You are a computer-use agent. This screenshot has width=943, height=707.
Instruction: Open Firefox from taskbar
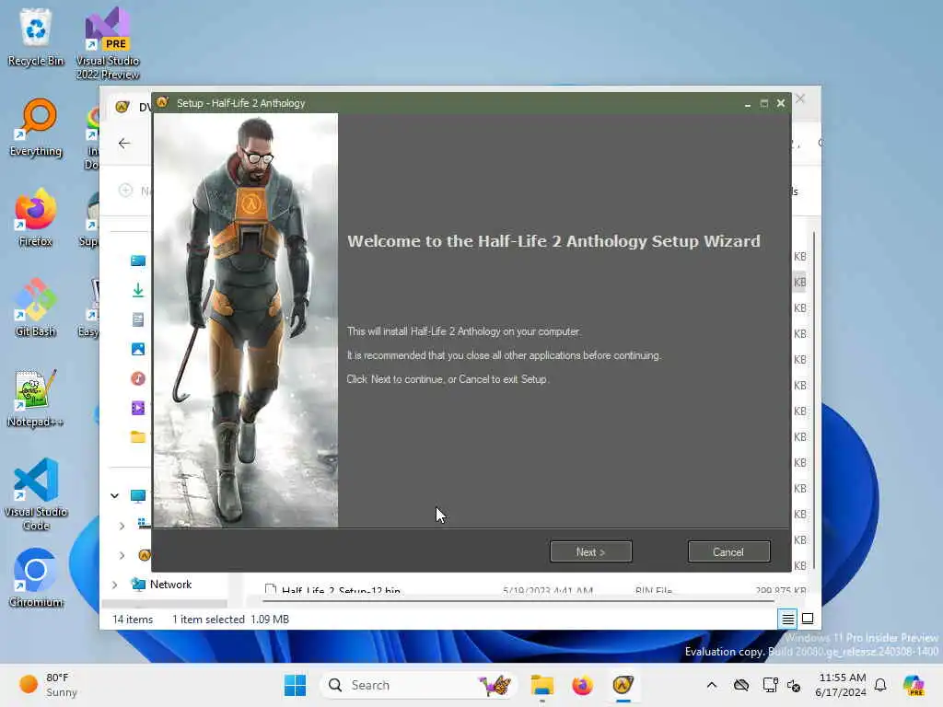coord(582,685)
